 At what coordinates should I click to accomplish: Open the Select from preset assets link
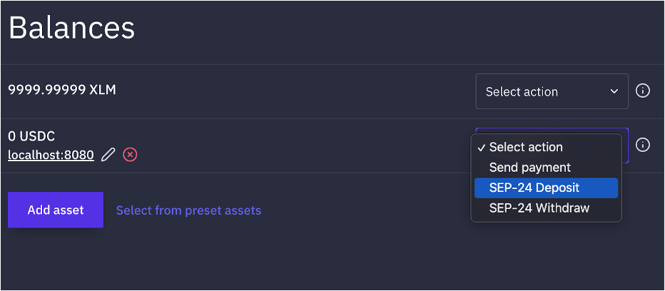click(x=188, y=210)
